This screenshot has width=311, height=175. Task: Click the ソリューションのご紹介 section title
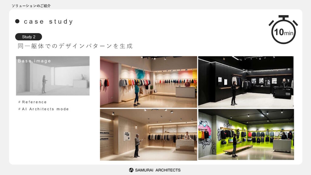pyautogui.click(x=31, y=6)
